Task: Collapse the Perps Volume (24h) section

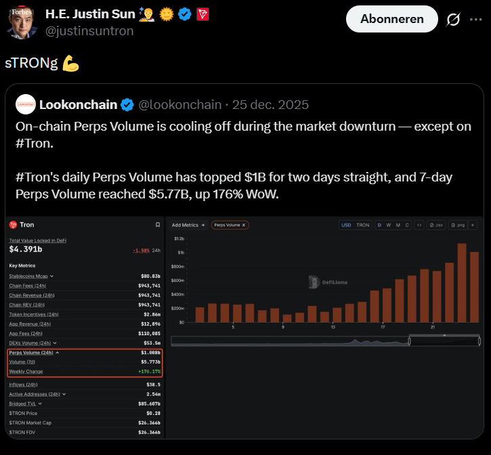Action: point(57,353)
